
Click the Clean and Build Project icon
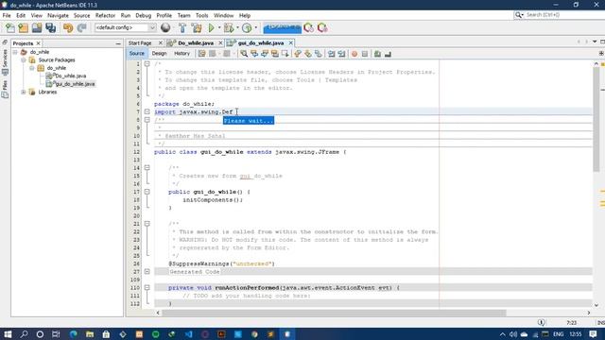coord(197,27)
